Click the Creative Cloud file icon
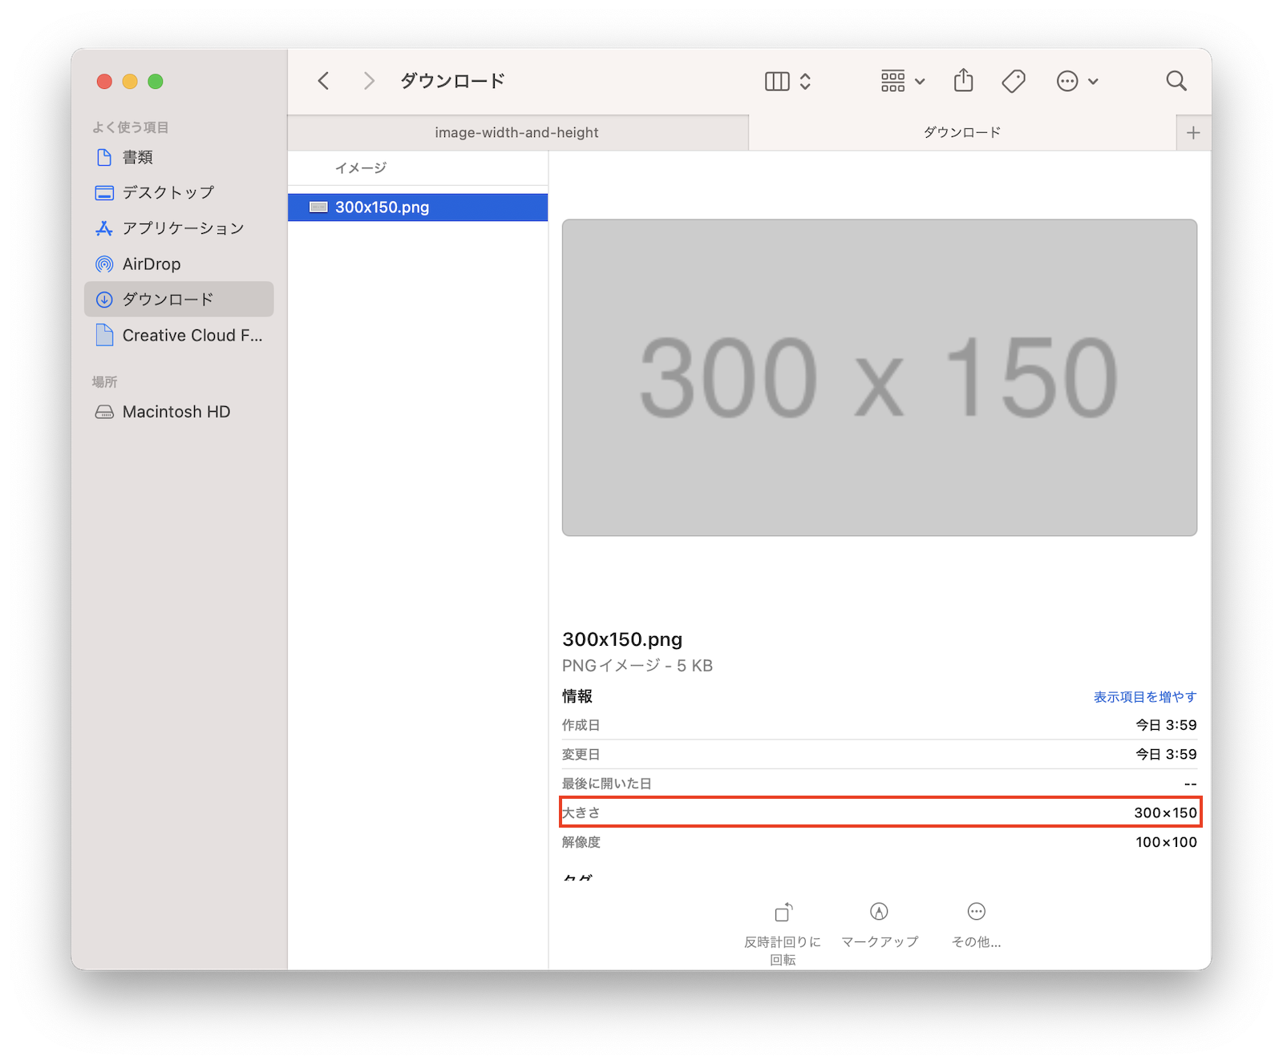The width and height of the screenshot is (1283, 1064). tap(104, 335)
